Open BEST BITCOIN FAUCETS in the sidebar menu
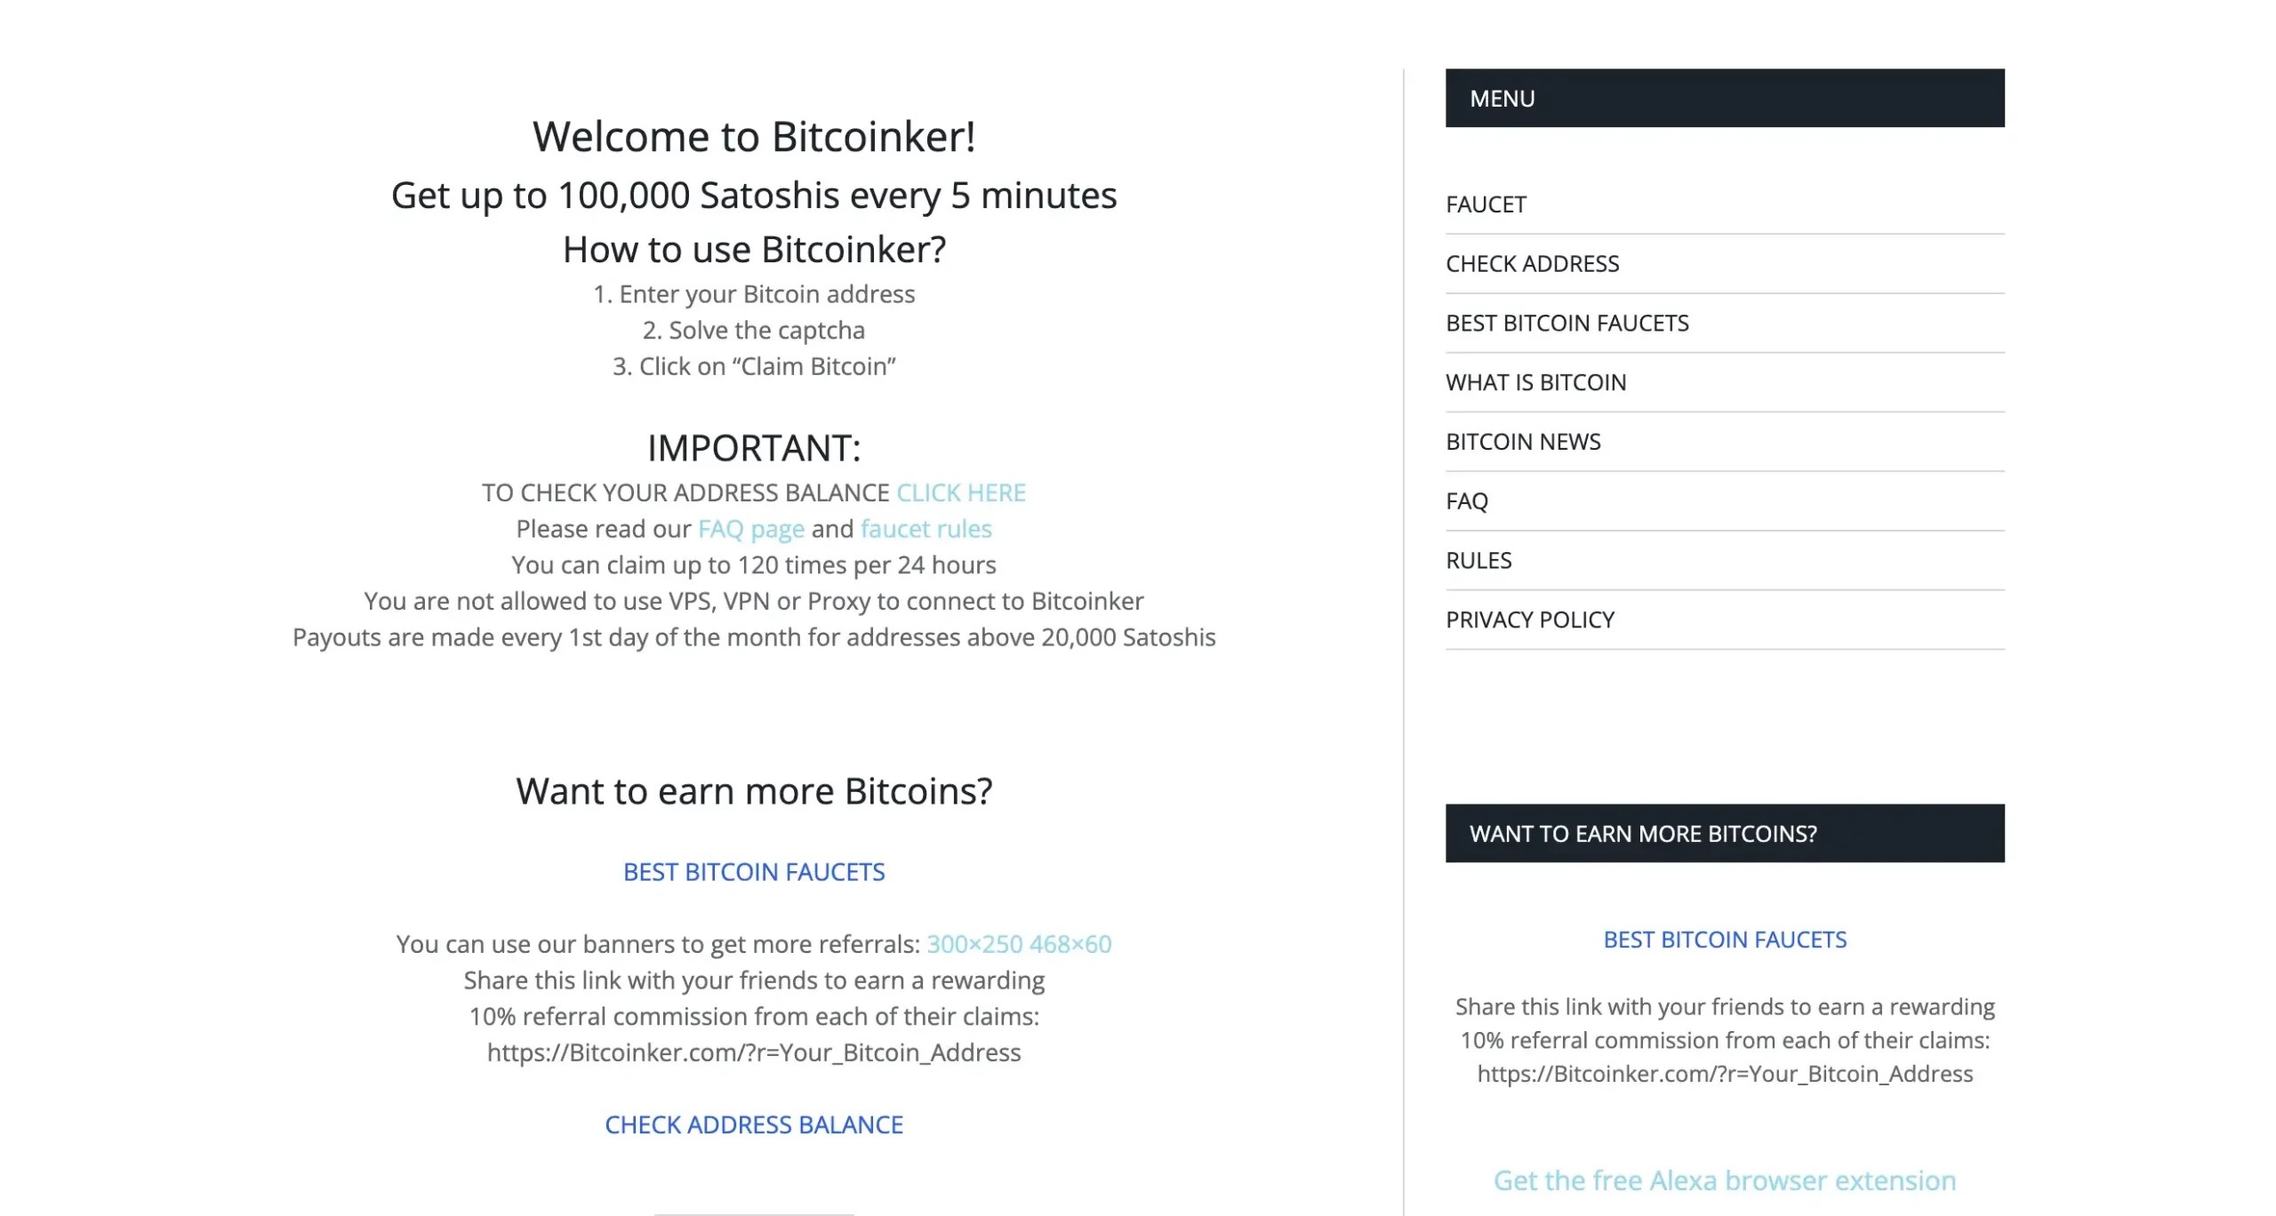This screenshot has width=2276, height=1216. tap(1567, 323)
